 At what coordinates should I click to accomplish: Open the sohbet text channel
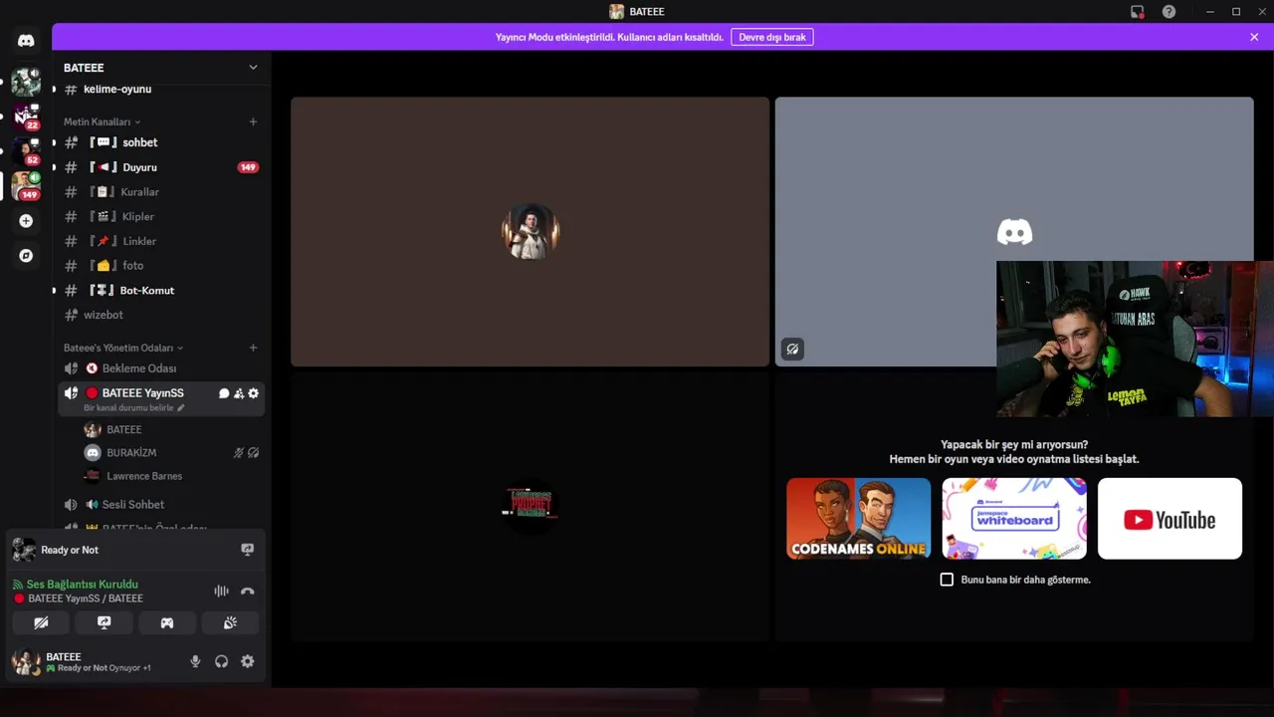click(x=159, y=142)
